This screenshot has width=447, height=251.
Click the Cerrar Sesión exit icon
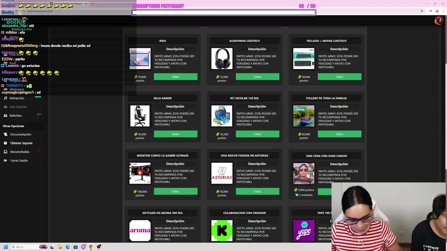point(5,161)
